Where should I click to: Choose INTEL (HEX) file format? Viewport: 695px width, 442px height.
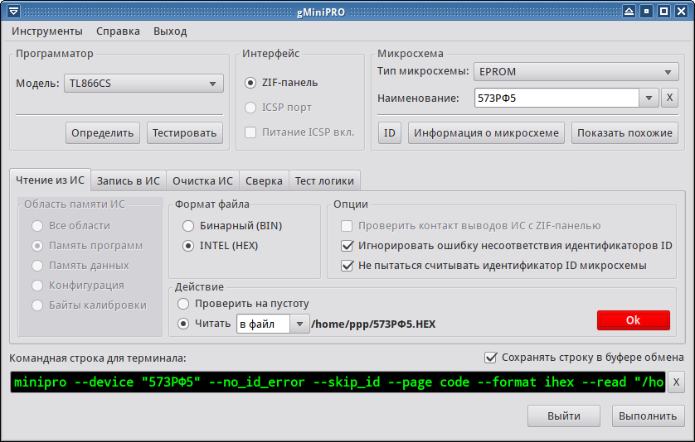click(188, 246)
